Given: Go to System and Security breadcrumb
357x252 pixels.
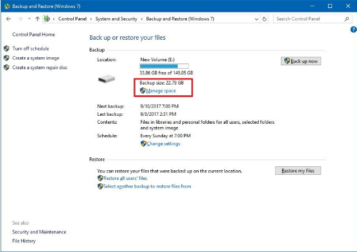Looking at the screenshot, I should click(x=117, y=19).
